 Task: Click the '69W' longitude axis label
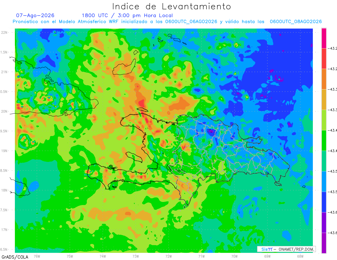(267, 256)
